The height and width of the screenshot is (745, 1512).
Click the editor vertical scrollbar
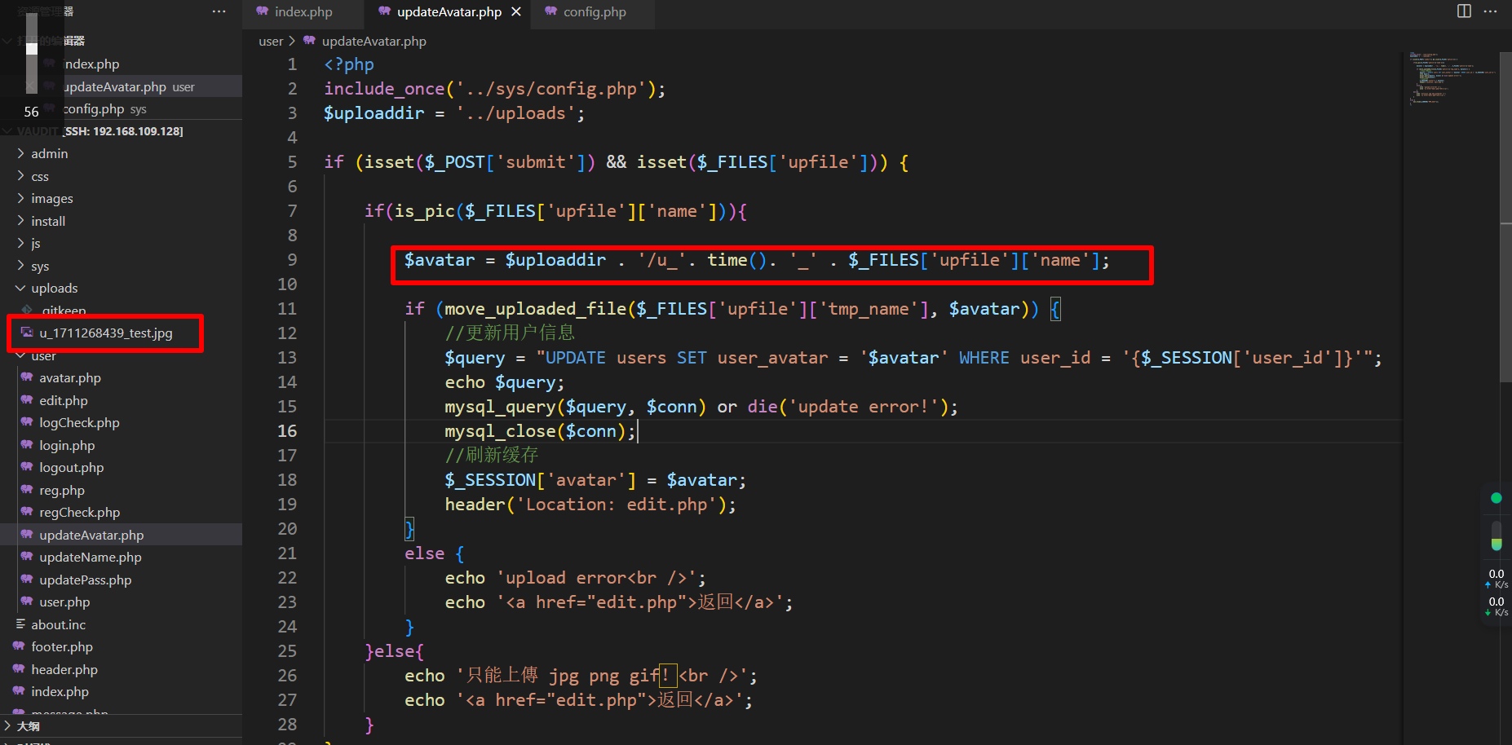tap(1505, 216)
